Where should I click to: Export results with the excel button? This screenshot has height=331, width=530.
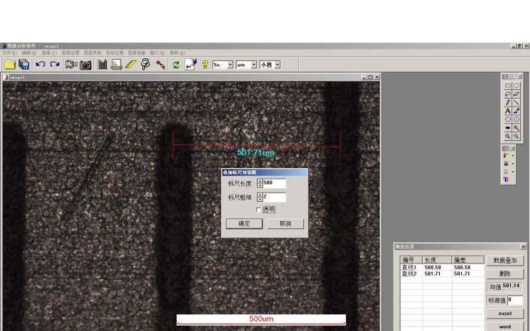505,313
